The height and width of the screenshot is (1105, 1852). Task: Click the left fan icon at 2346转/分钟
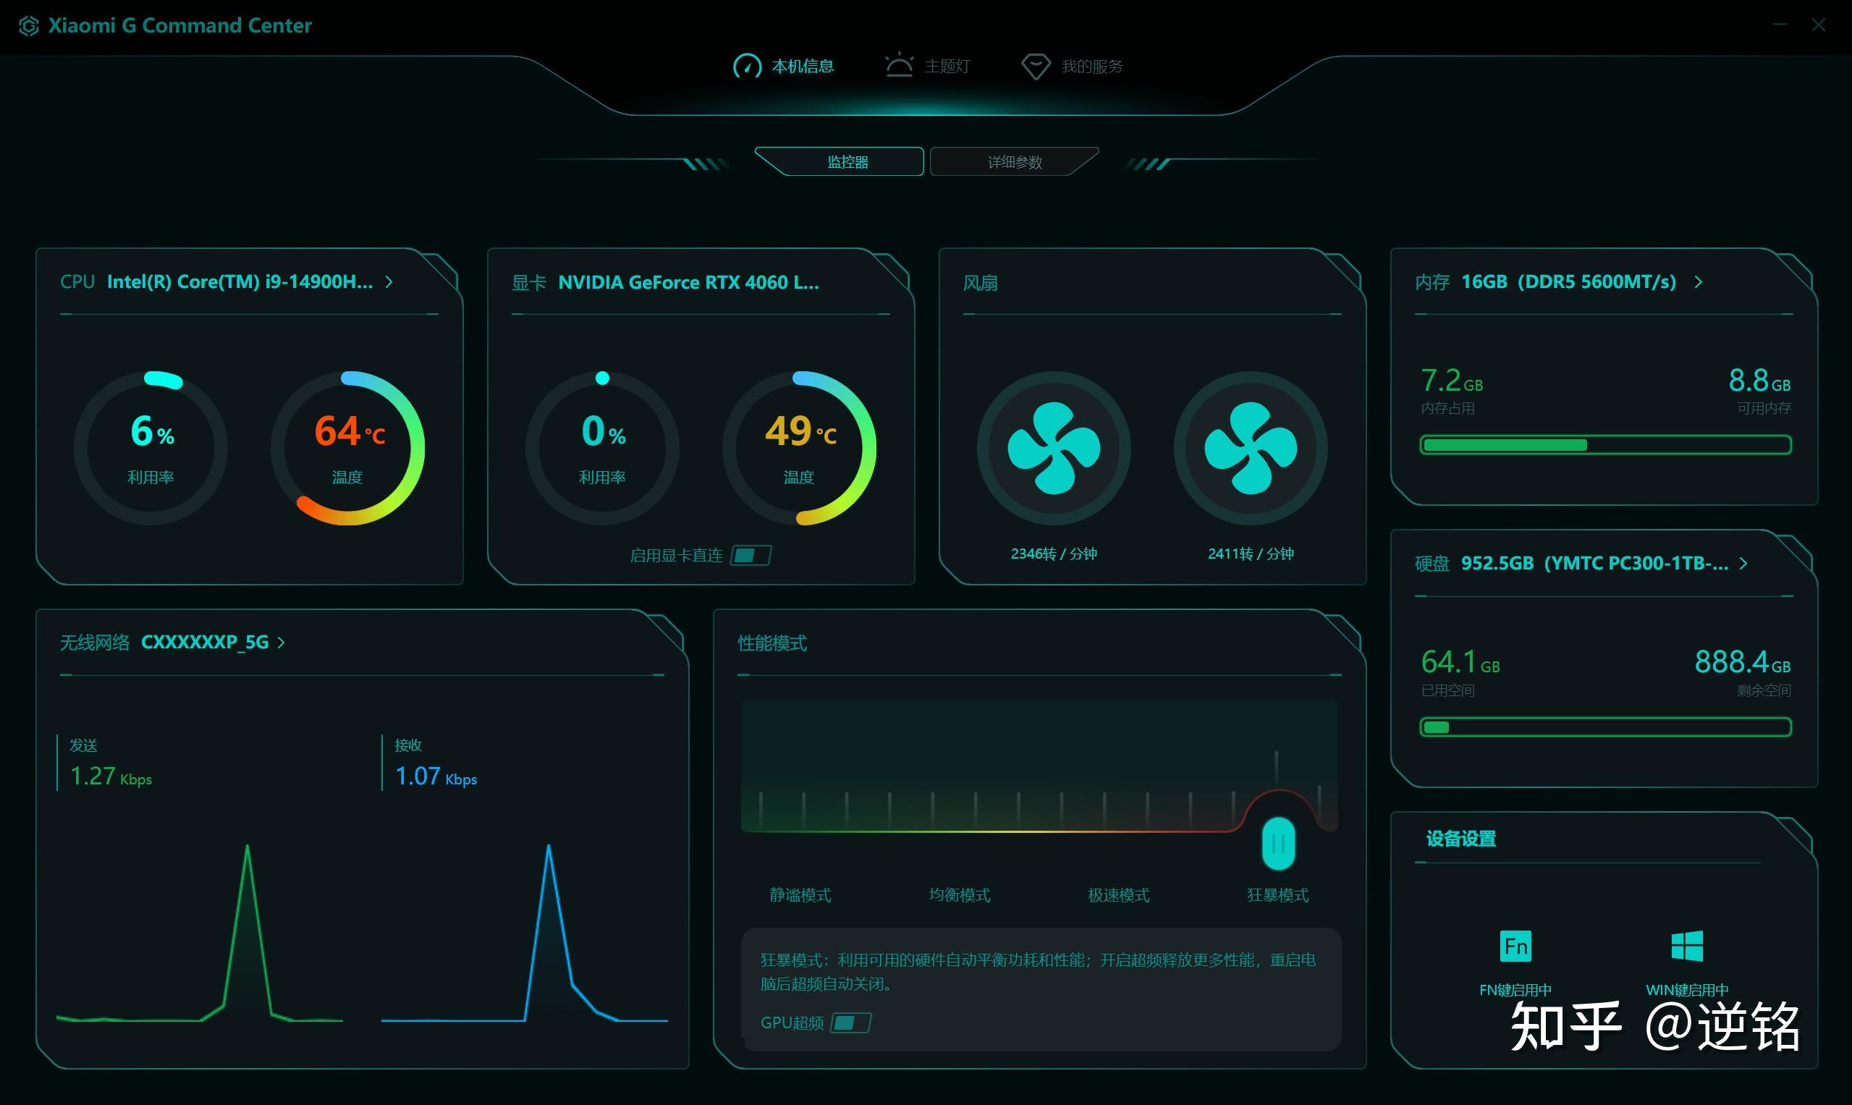1054,448
